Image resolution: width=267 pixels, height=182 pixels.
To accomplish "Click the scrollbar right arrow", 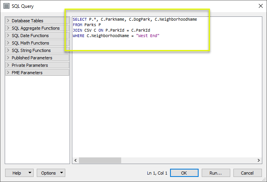I will (x=259, y=161).
